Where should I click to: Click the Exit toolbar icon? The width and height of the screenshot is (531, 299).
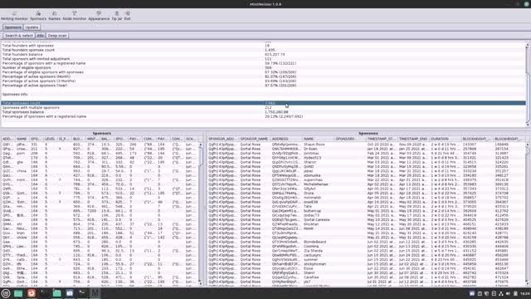(127, 16)
